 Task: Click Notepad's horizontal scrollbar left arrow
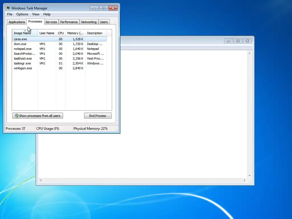point(41,180)
